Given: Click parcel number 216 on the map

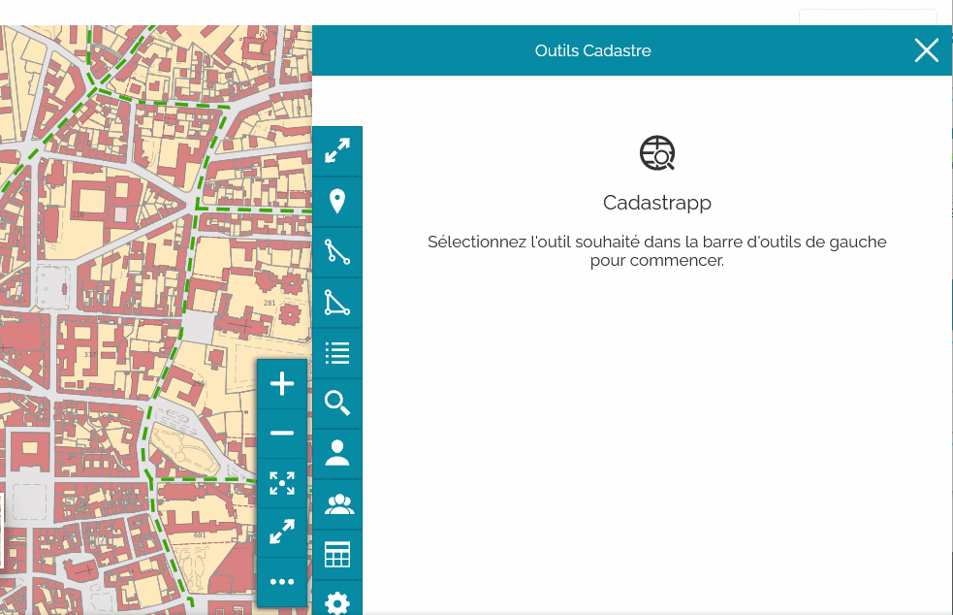Looking at the screenshot, I should pyautogui.click(x=78, y=214).
